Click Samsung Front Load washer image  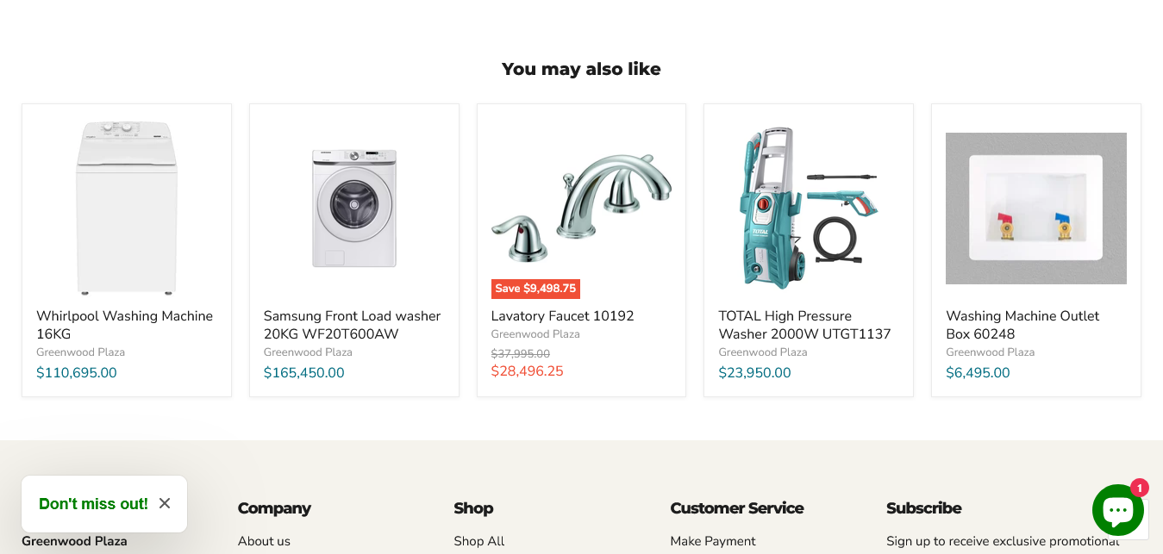(x=353, y=208)
